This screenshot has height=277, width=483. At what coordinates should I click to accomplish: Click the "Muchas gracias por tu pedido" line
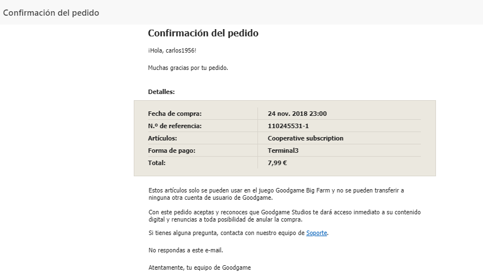(188, 68)
